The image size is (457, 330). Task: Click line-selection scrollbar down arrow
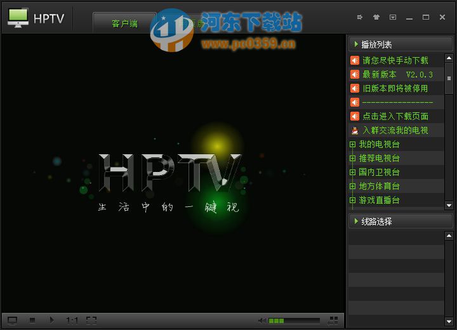(x=449, y=322)
